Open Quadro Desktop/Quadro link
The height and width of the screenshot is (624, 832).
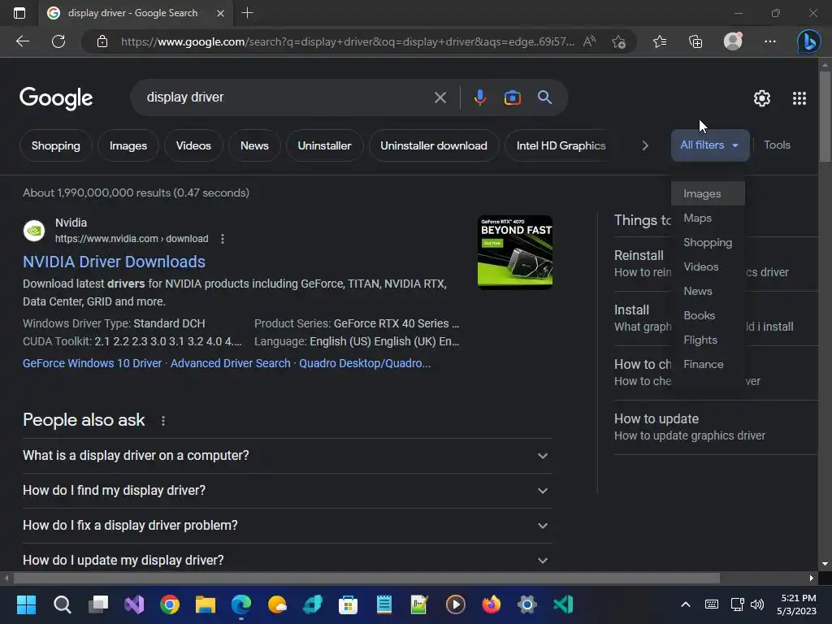(x=365, y=363)
